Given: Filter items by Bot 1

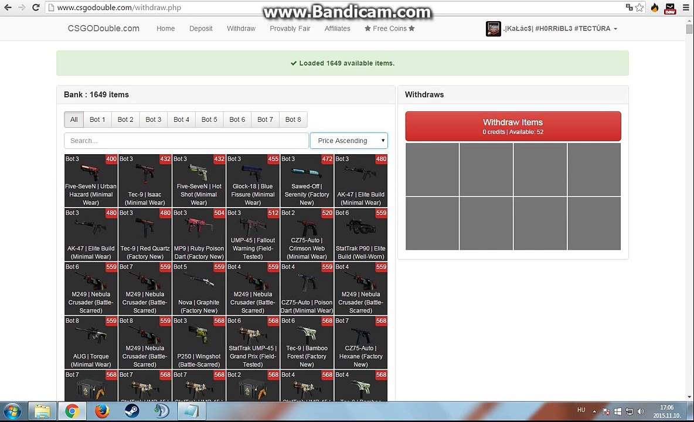Looking at the screenshot, I should [x=97, y=120].
